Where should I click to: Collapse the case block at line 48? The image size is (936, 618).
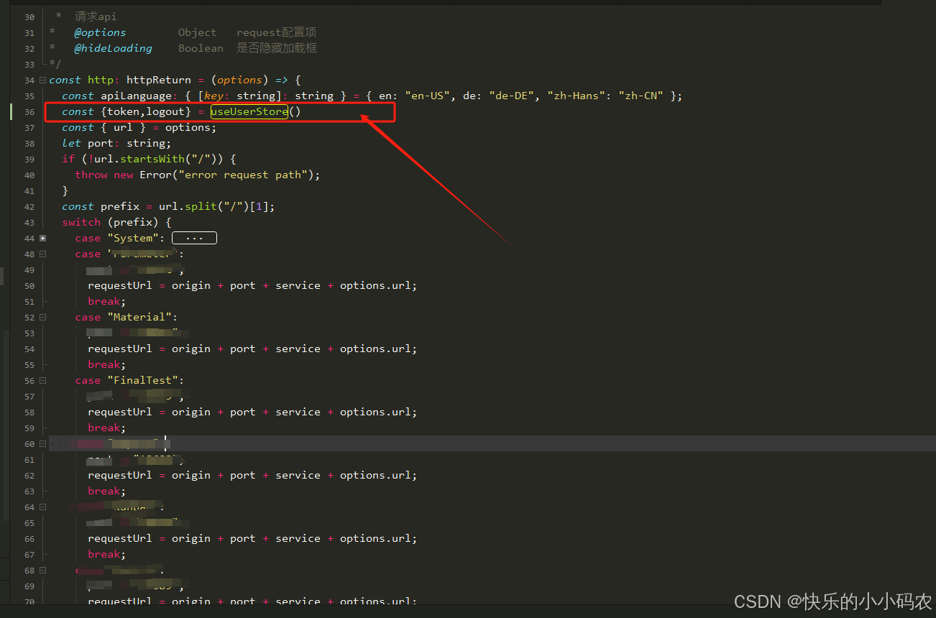tap(42, 253)
